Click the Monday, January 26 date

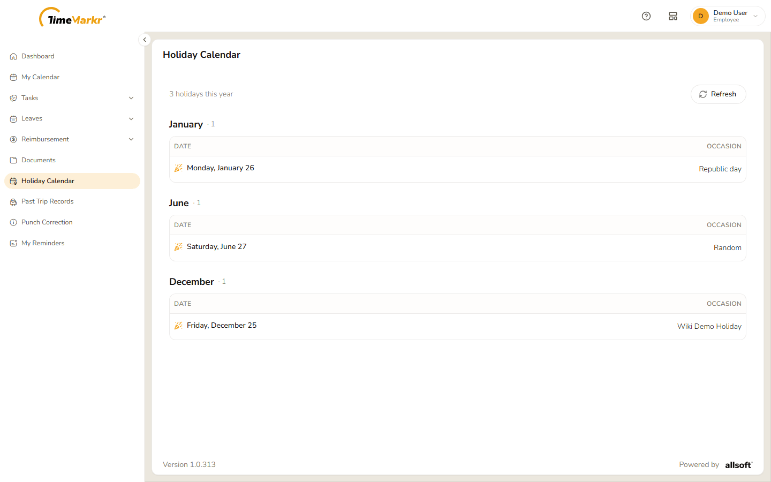pos(221,168)
